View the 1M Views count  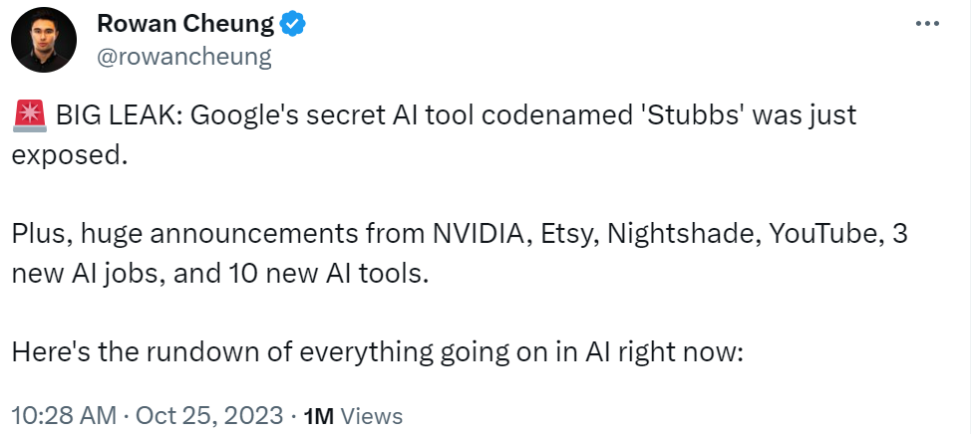[352, 415]
